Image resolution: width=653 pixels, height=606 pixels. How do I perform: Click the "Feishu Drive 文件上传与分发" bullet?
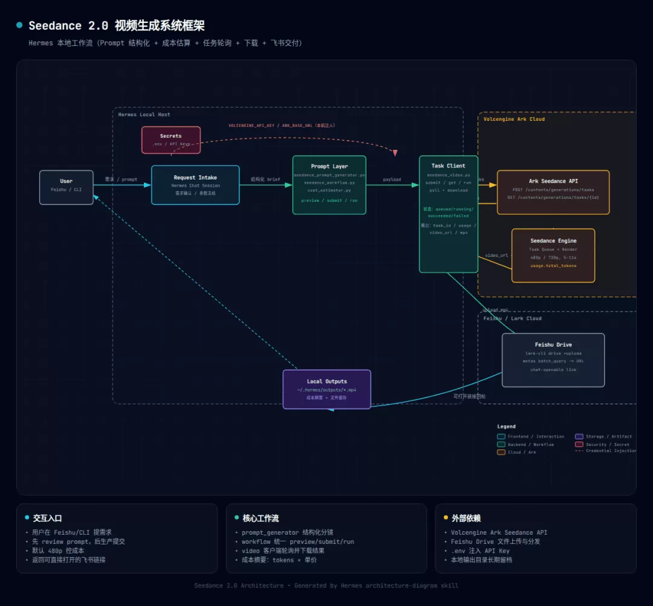496,541
